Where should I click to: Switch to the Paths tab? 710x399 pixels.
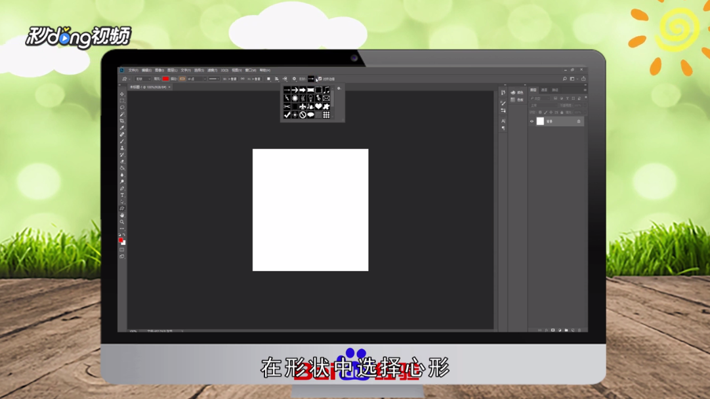point(554,90)
